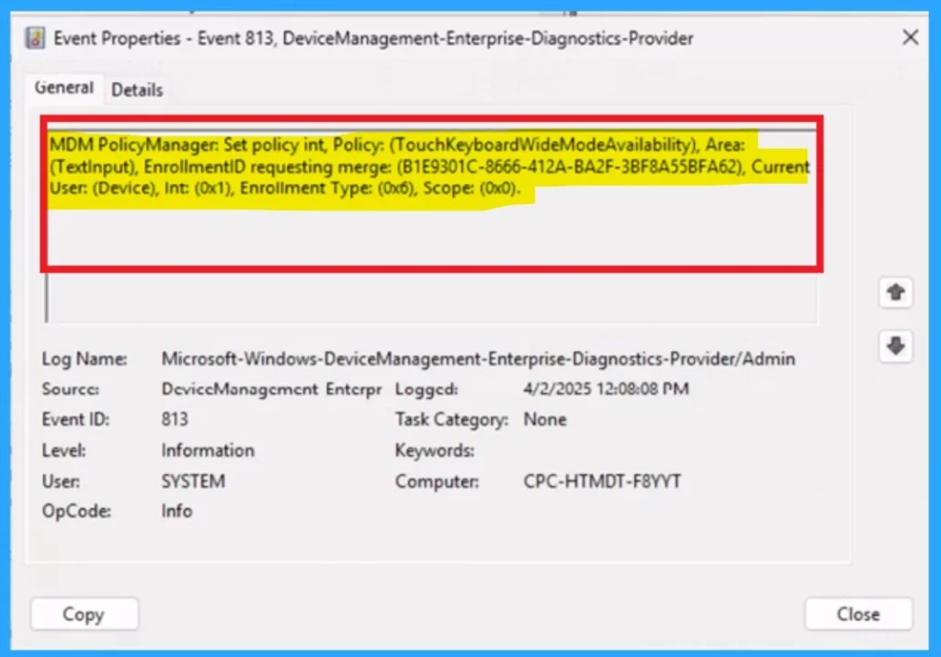
Task: Click the User value SYSTEM
Action: (193, 481)
